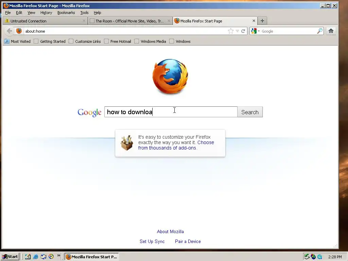Open a new tab with the plus button
This screenshot has height=261, width=348.
(262, 21)
